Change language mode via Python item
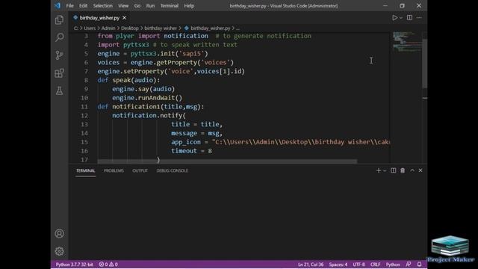 [393, 265]
